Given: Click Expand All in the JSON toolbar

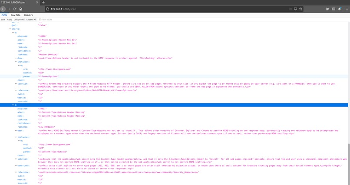Looking at the screenshot, I should click(x=31, y=20).
